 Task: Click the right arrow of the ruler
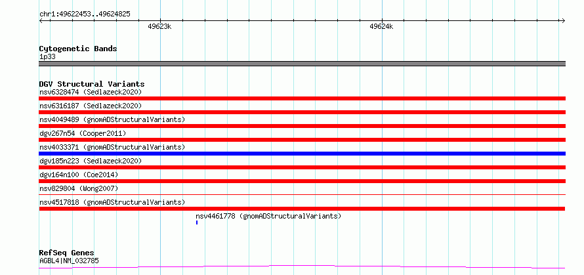click(563, 20)
